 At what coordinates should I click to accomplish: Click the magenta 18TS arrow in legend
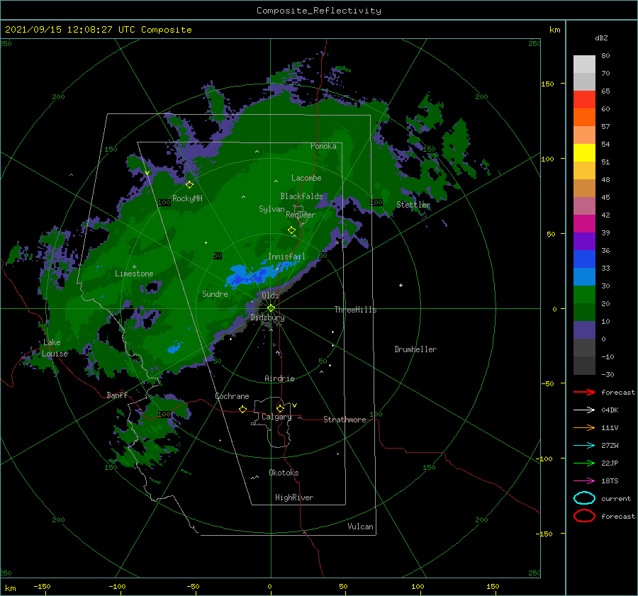584,481
